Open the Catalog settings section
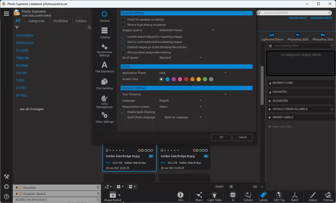Screen dimensions: 336x203 (x=105, y=33)
